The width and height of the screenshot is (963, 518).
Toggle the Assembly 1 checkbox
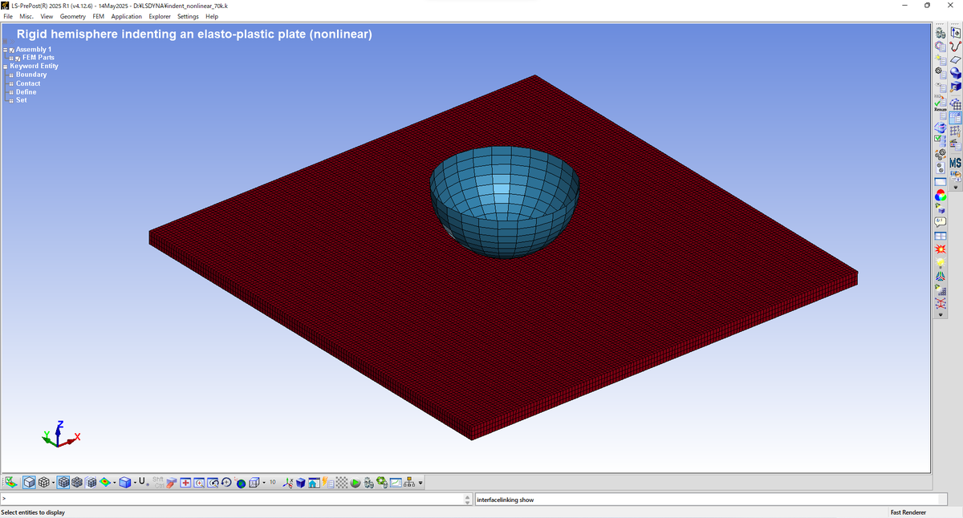tap(12, 51)
